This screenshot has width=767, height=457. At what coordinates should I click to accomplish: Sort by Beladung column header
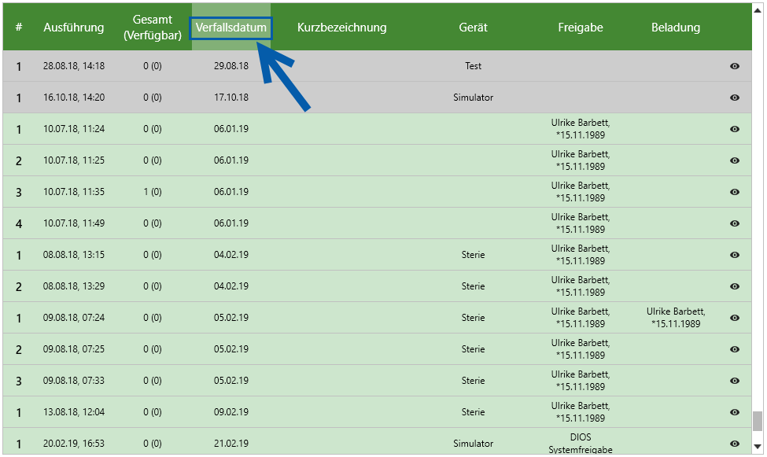pyautogui.click(x=676, y=28)
